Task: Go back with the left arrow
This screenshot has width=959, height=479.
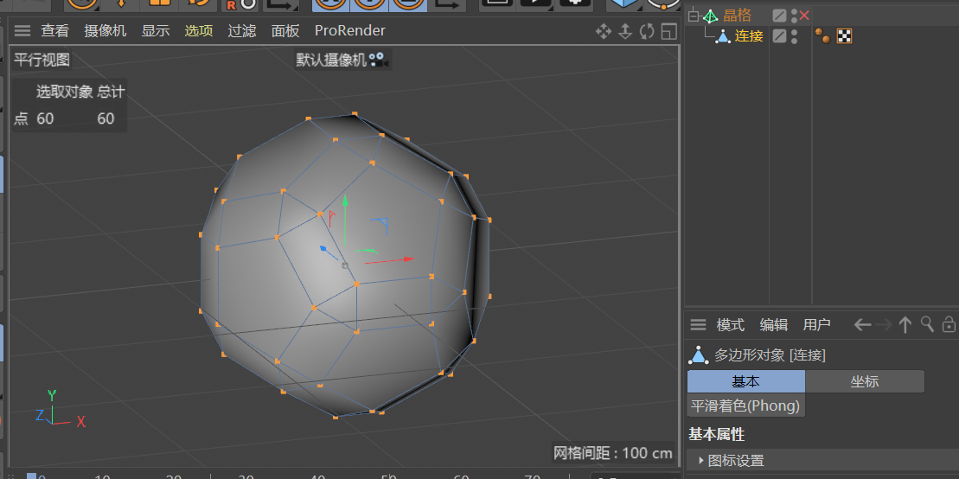Action: [x=862, y=325]
